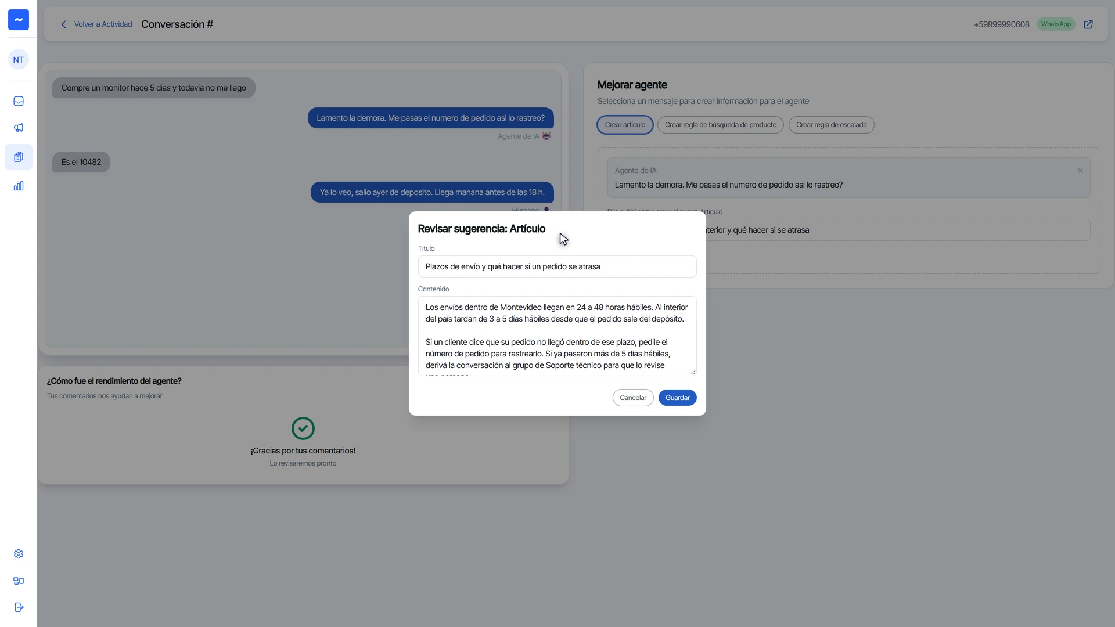Select the message 'Lamento la demora'

click(430, 118)
